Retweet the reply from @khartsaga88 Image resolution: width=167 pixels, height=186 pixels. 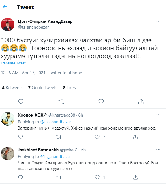tap(59, 137)
